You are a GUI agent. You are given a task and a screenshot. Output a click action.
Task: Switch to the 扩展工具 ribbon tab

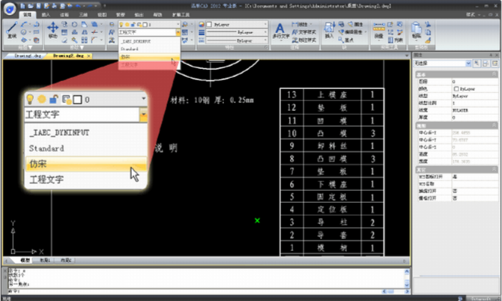point(181,15)
